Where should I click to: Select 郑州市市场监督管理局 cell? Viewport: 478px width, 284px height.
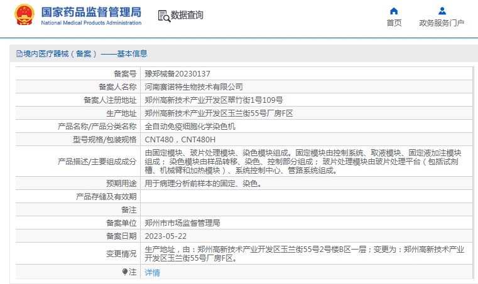[182, 223]
